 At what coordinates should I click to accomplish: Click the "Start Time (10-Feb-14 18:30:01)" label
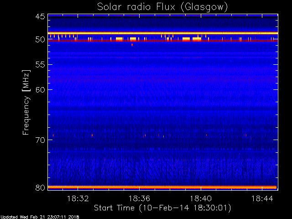pos(162,208)
